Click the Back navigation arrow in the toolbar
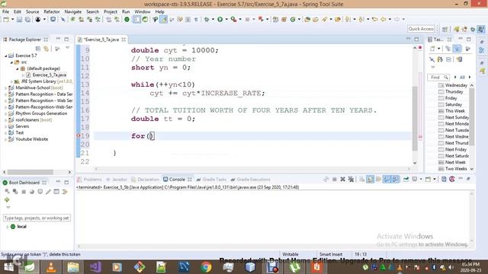Image resolution: width=488 pixels, height=274 pixels. (x=383, y=20)
